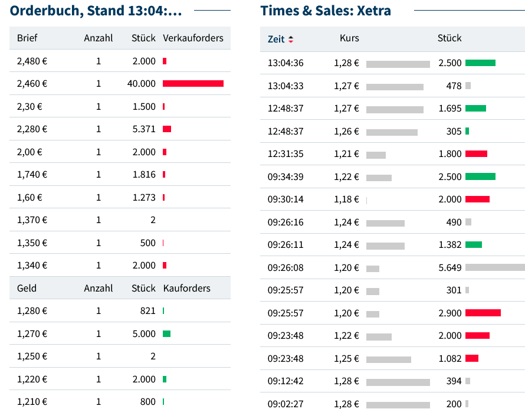Click the long red bar for 40.000 Stück
The image size is (525, 409).
(x=193, y=84)
